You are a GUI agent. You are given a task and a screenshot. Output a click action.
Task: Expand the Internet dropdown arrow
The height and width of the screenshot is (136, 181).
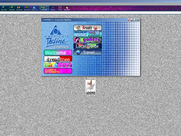(x=29, y=7)
